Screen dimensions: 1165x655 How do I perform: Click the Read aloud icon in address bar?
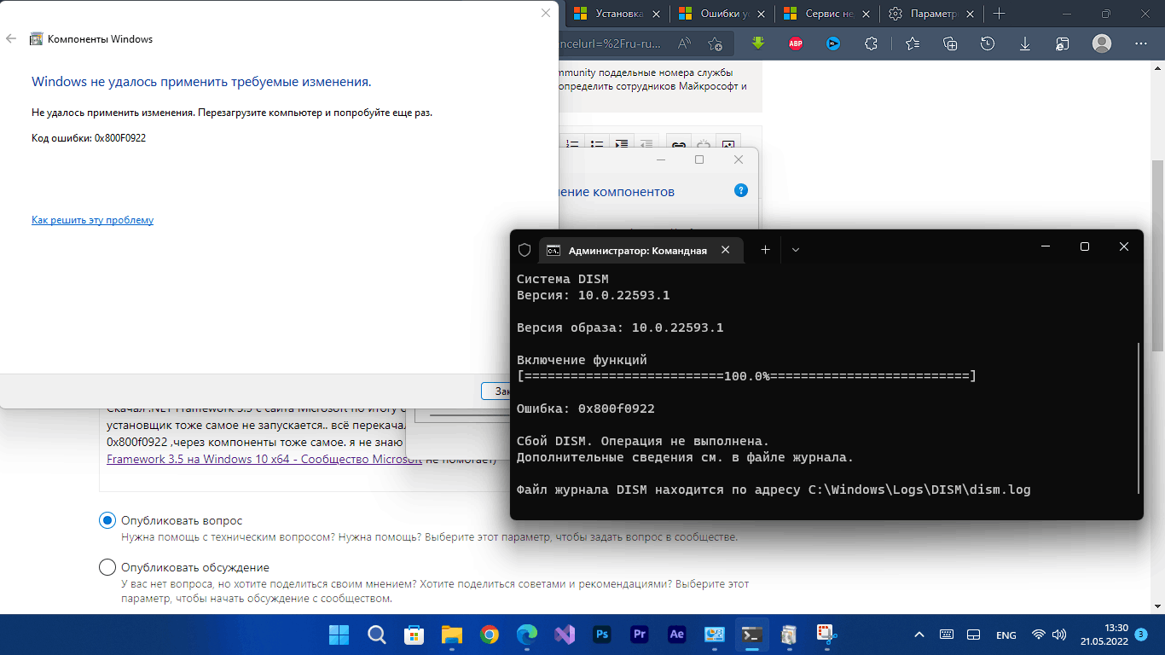[x=685, y=43]
